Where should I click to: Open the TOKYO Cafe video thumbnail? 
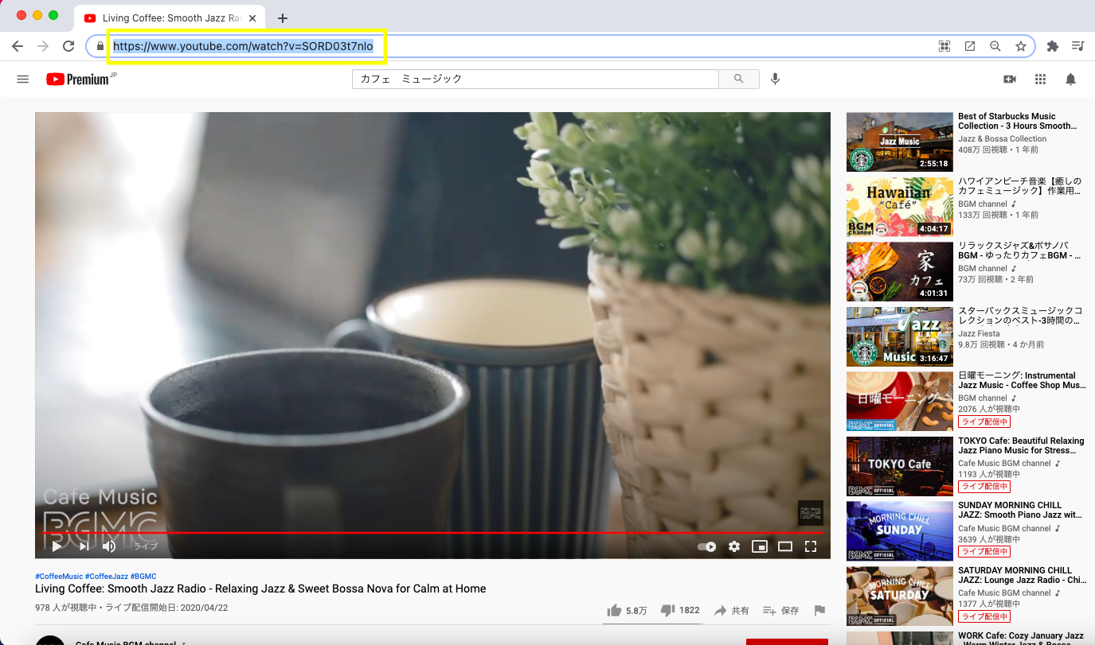[899, 466]
